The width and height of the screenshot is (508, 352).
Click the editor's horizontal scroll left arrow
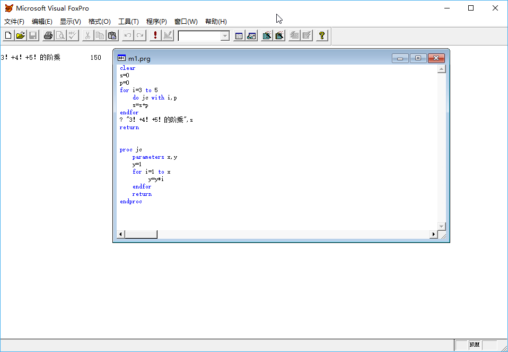point(121,234)
